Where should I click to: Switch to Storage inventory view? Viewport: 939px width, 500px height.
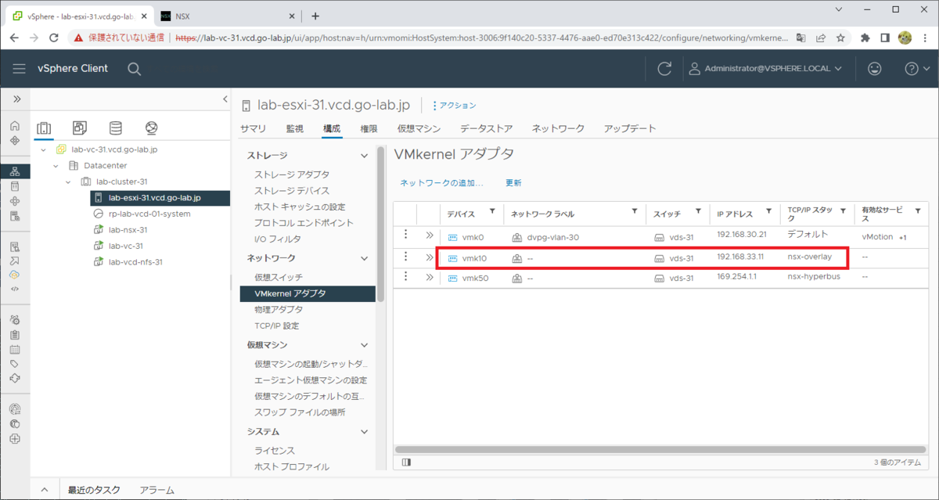point(116,128)
